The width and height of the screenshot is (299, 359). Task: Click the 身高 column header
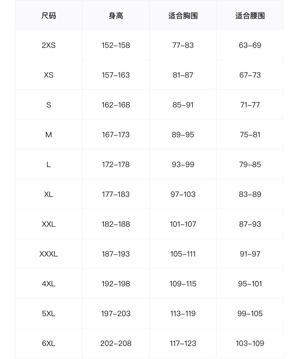(x=116, y=16)
